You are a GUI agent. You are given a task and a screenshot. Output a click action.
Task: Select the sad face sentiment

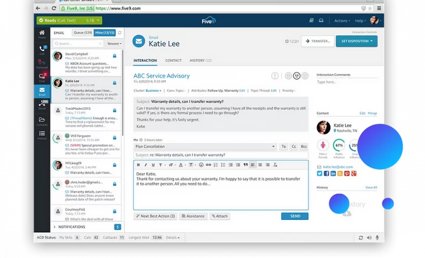pyautogui.click(x=288, y=76)
